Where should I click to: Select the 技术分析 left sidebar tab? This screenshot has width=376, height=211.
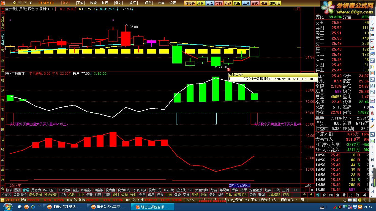(x=2, y=39)
